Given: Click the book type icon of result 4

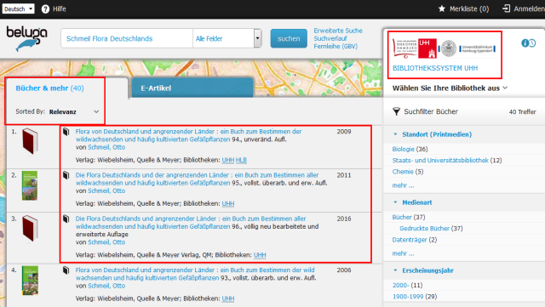Looking at the screenshot, I should 66,270.
